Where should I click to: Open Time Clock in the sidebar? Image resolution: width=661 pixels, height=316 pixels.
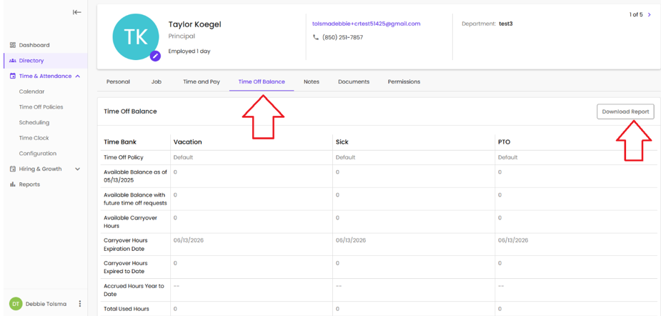point(34,138)
